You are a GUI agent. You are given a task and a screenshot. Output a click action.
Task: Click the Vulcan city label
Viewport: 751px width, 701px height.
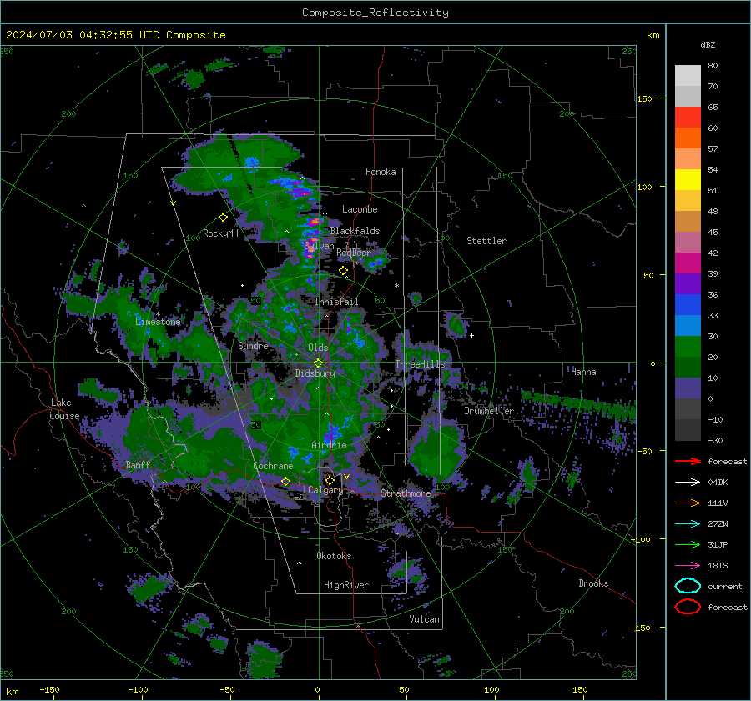coord(424,619)
